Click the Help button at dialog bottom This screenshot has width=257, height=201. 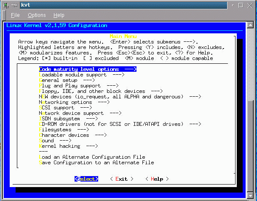point(157,179)
